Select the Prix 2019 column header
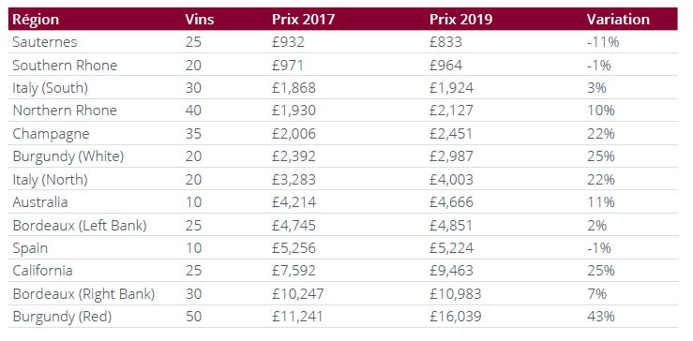This screenshot has height=341, width=693. [x=461, y=20]
